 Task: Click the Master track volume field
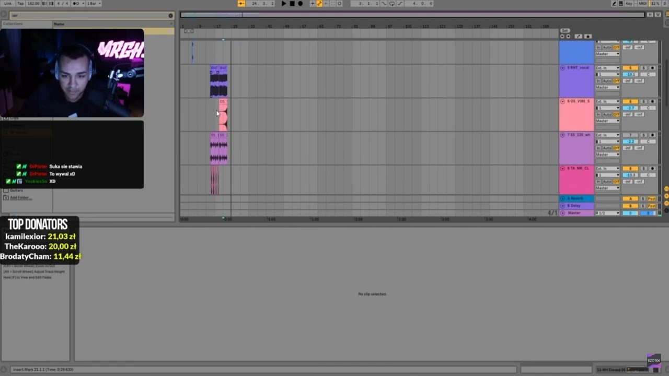pos(630,213)
